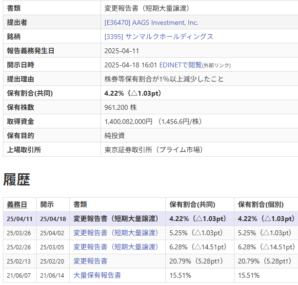
Task: Click the 25/04/02 disclosure date cell
Action: coord(52,233)
